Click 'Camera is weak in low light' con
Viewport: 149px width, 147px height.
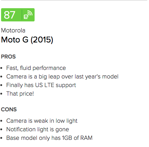pos(42,121)
